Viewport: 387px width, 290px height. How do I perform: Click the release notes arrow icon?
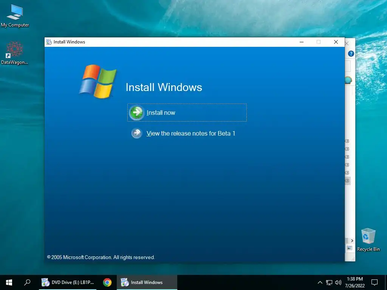point(136,133)
